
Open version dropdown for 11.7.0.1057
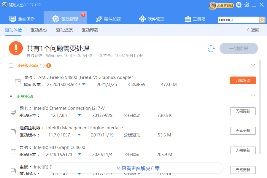click(79, 135)
